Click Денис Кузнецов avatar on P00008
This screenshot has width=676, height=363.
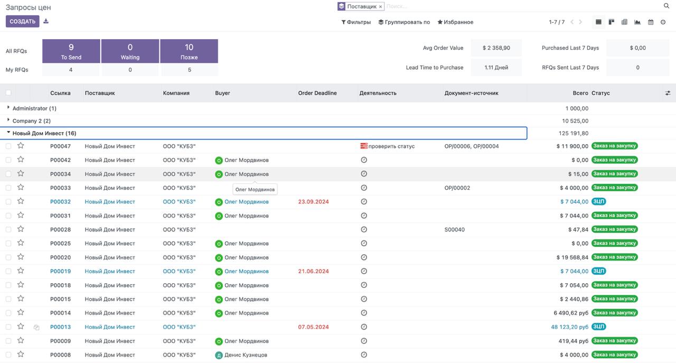219,355
